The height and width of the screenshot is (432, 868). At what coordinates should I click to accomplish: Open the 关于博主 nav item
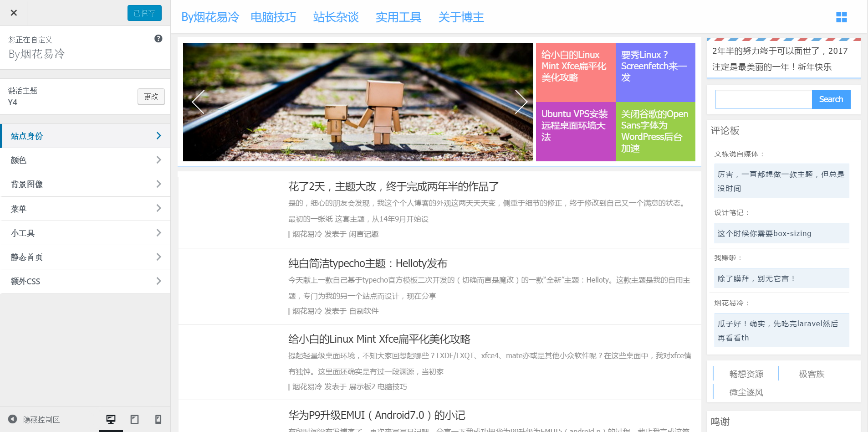point(461,17)
